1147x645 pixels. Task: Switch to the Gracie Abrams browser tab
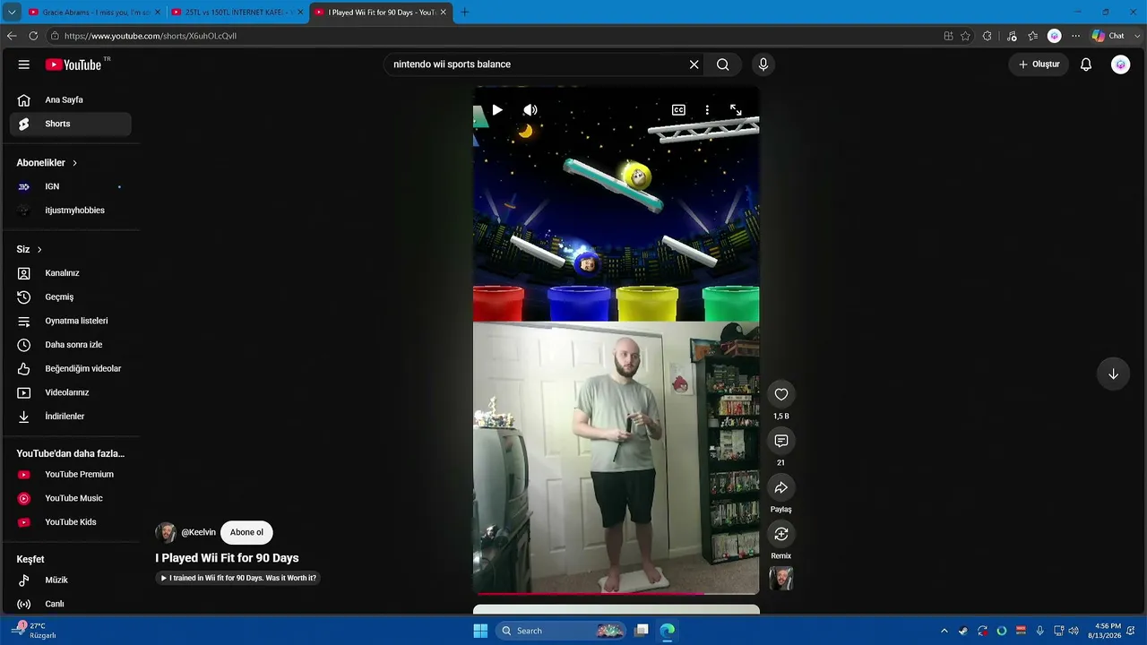pos(94,13)
